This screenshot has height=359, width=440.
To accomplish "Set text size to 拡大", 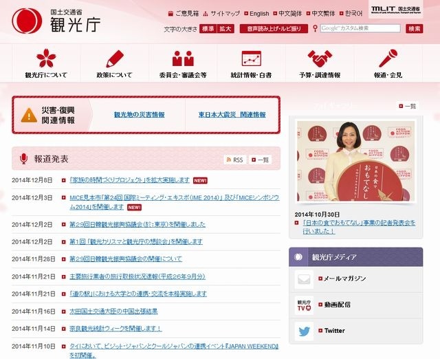I will point(225,29).
